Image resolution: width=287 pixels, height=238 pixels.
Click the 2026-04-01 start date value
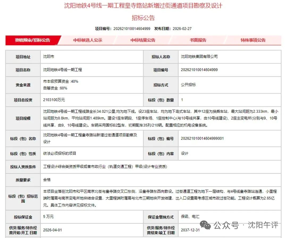52,230
